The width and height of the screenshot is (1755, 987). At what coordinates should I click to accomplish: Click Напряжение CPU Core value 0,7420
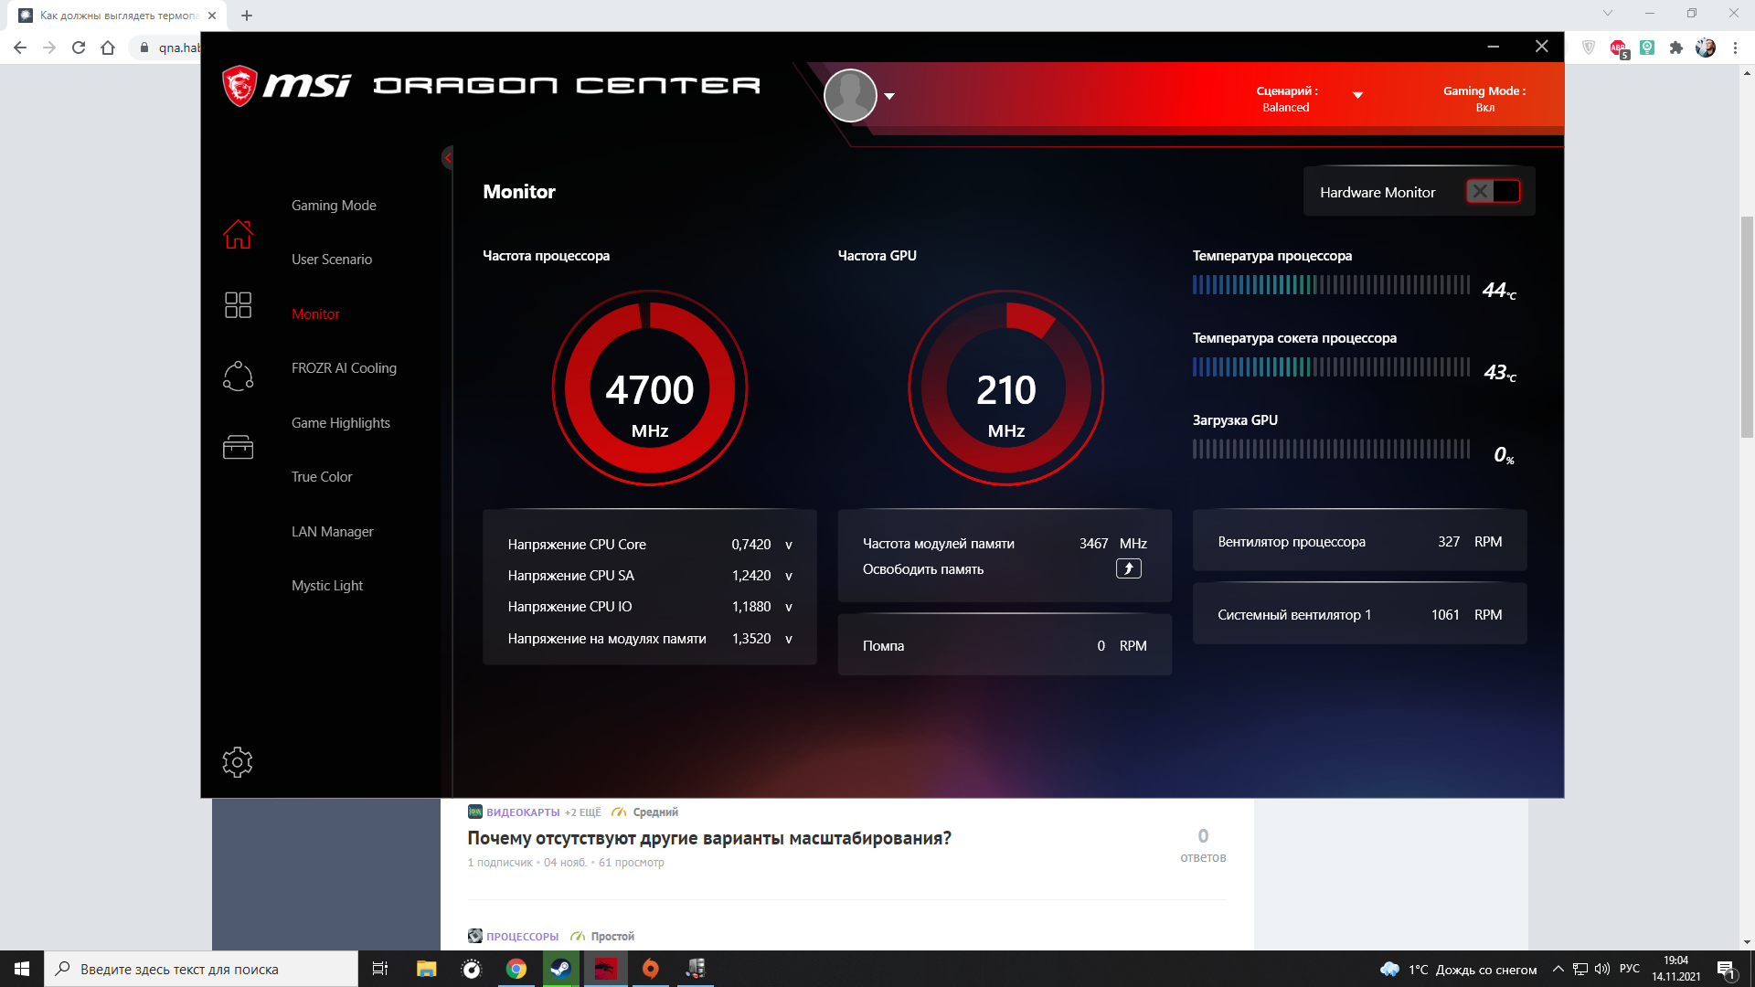750,545
